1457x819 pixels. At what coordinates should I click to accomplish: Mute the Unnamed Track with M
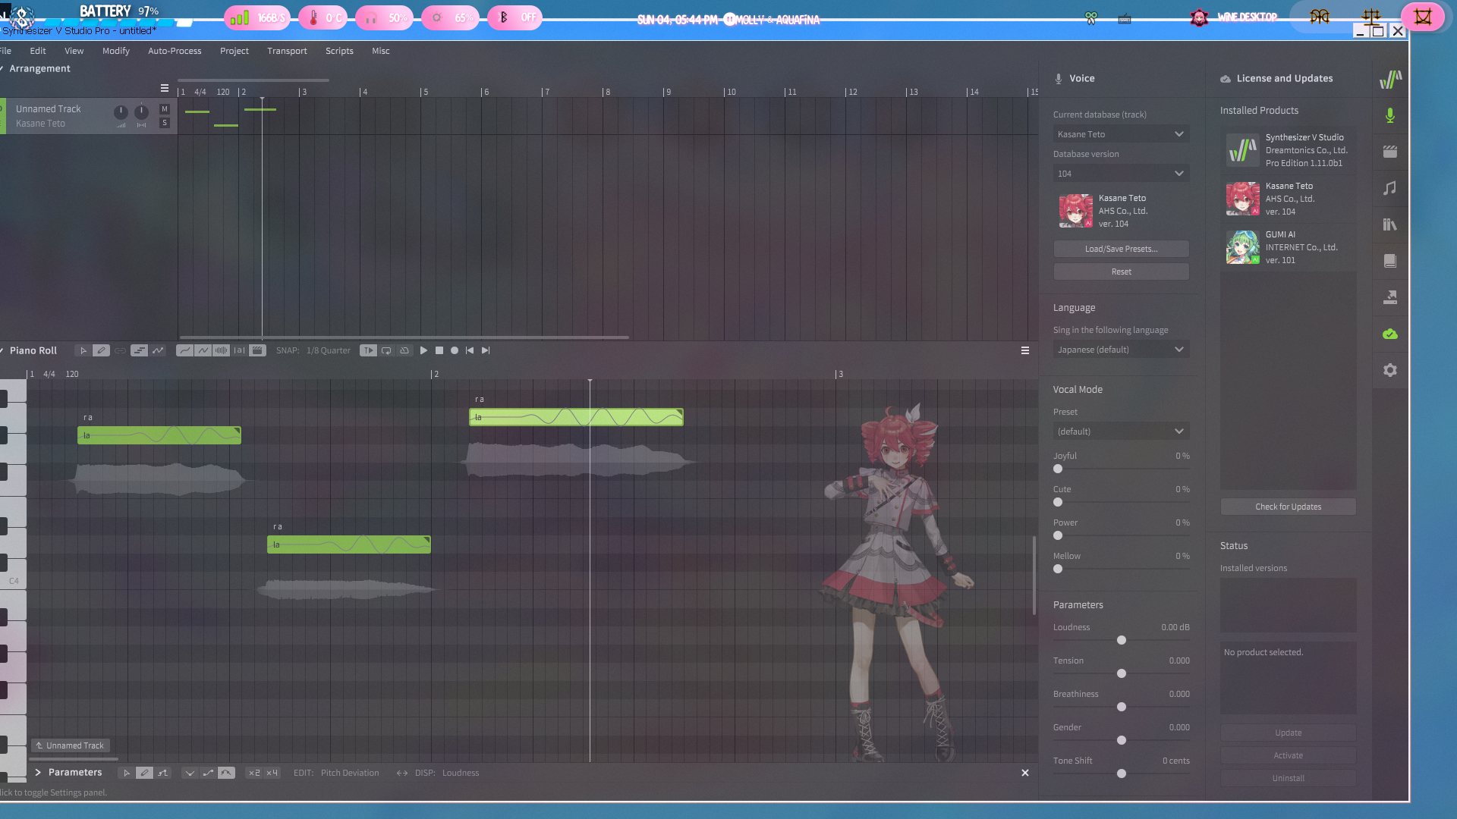[x=165, y=109]
